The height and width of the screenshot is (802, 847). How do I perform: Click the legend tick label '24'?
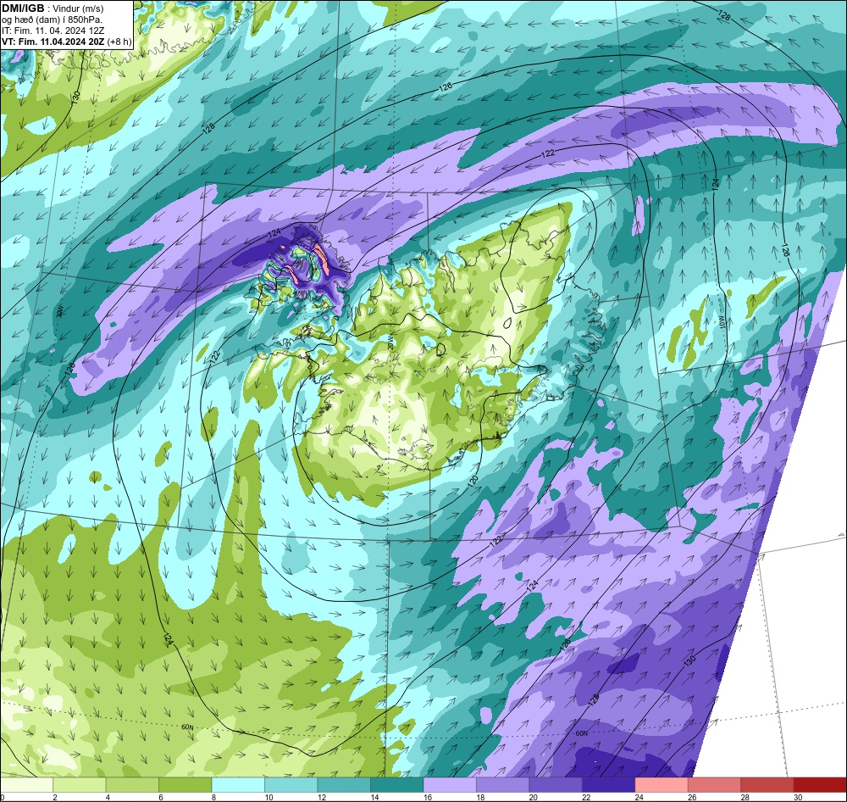pos(639,797)
